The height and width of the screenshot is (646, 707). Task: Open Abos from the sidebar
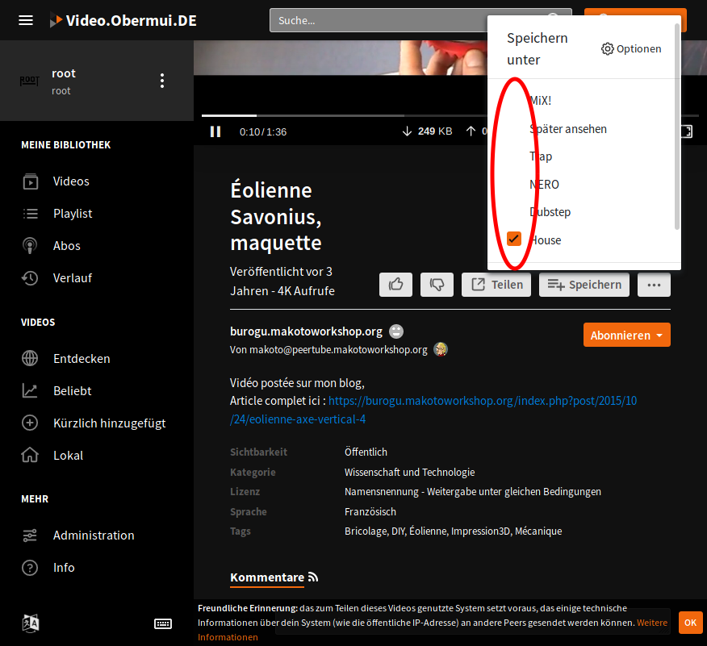tap(30, 245)
